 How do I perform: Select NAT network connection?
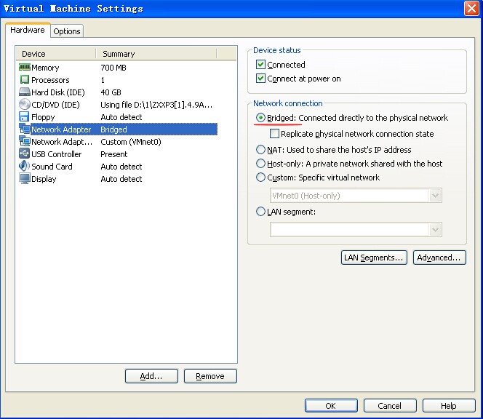[260, 150]
